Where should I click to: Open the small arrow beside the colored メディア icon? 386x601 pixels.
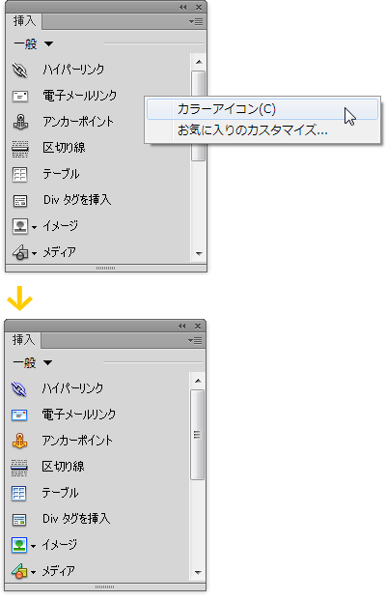click(34, 573)
